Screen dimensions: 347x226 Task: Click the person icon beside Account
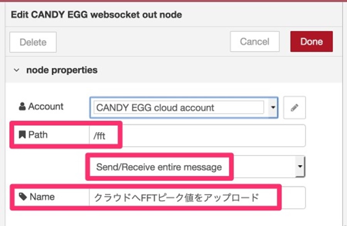click(22, 107)
